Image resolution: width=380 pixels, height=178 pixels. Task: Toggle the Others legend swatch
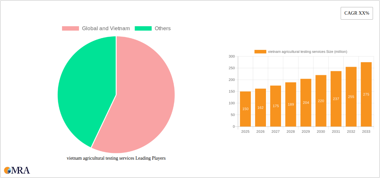coord(143,29)
